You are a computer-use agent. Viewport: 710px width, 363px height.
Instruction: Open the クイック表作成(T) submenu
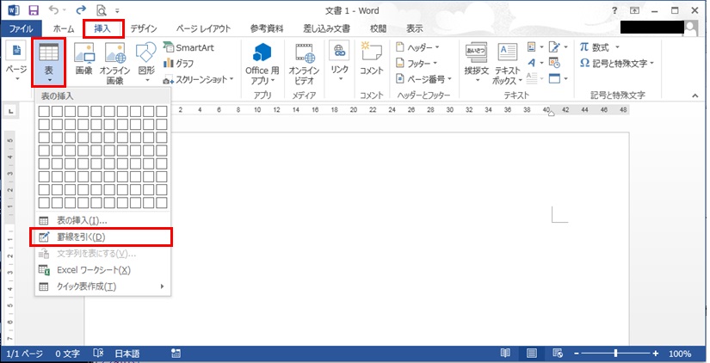(102, 286)
